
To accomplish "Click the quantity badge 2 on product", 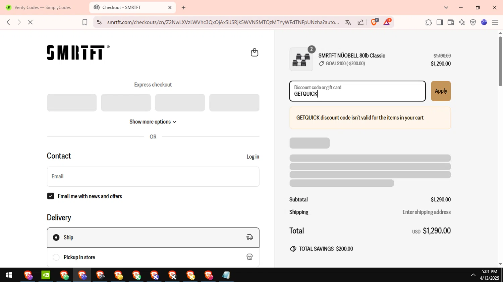I will 312,49.
